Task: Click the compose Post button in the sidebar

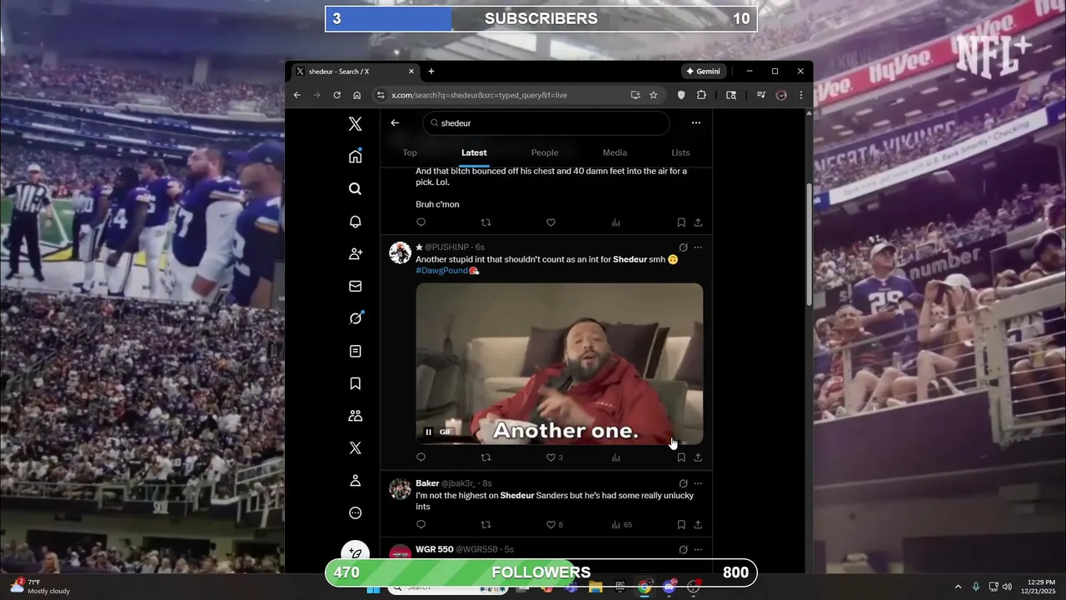Action: 356,553
